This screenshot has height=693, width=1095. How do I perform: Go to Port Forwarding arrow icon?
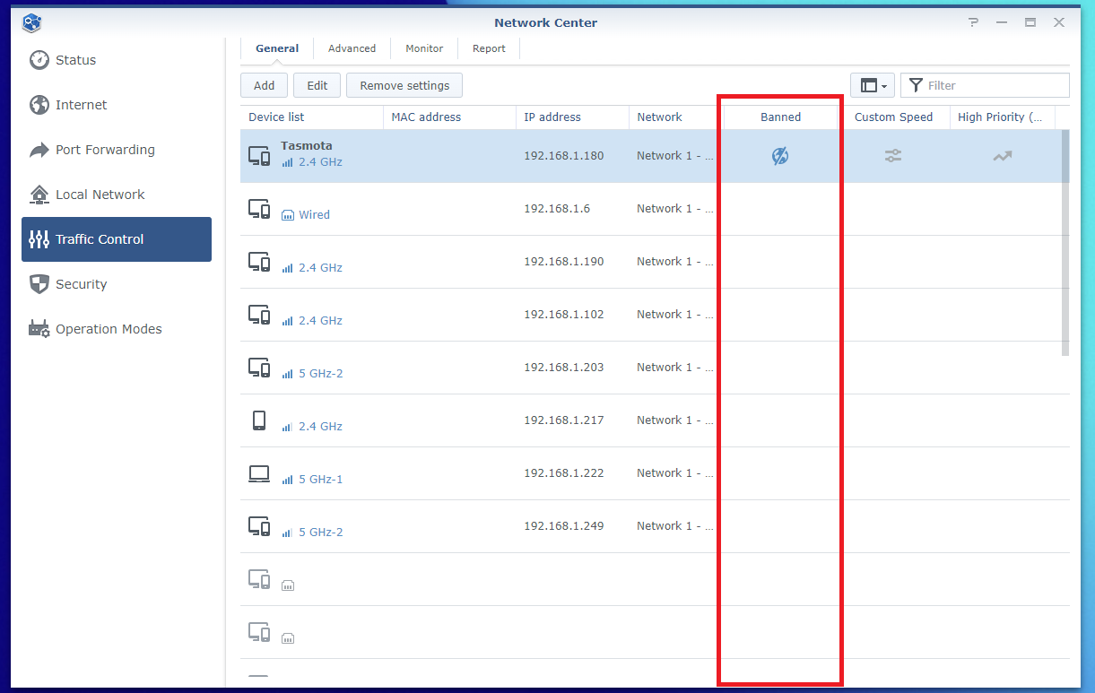pyautogui.click(x=39, y=150)
